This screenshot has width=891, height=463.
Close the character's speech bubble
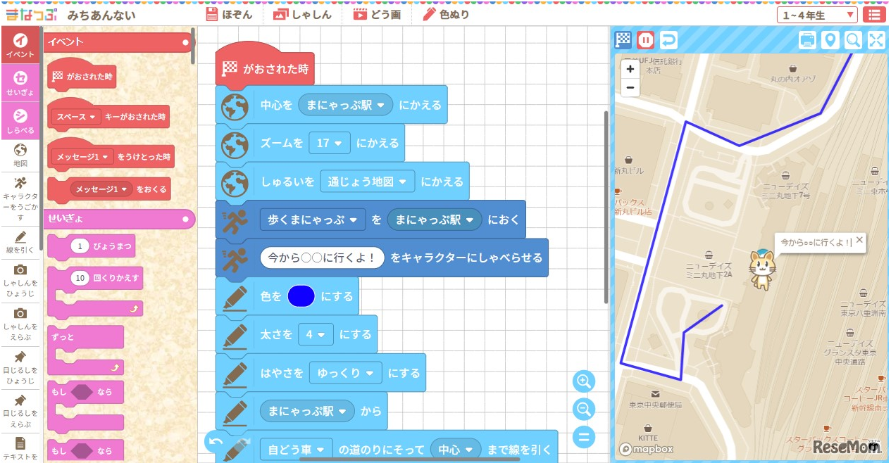pyautogui.click(x=859, y=241)
